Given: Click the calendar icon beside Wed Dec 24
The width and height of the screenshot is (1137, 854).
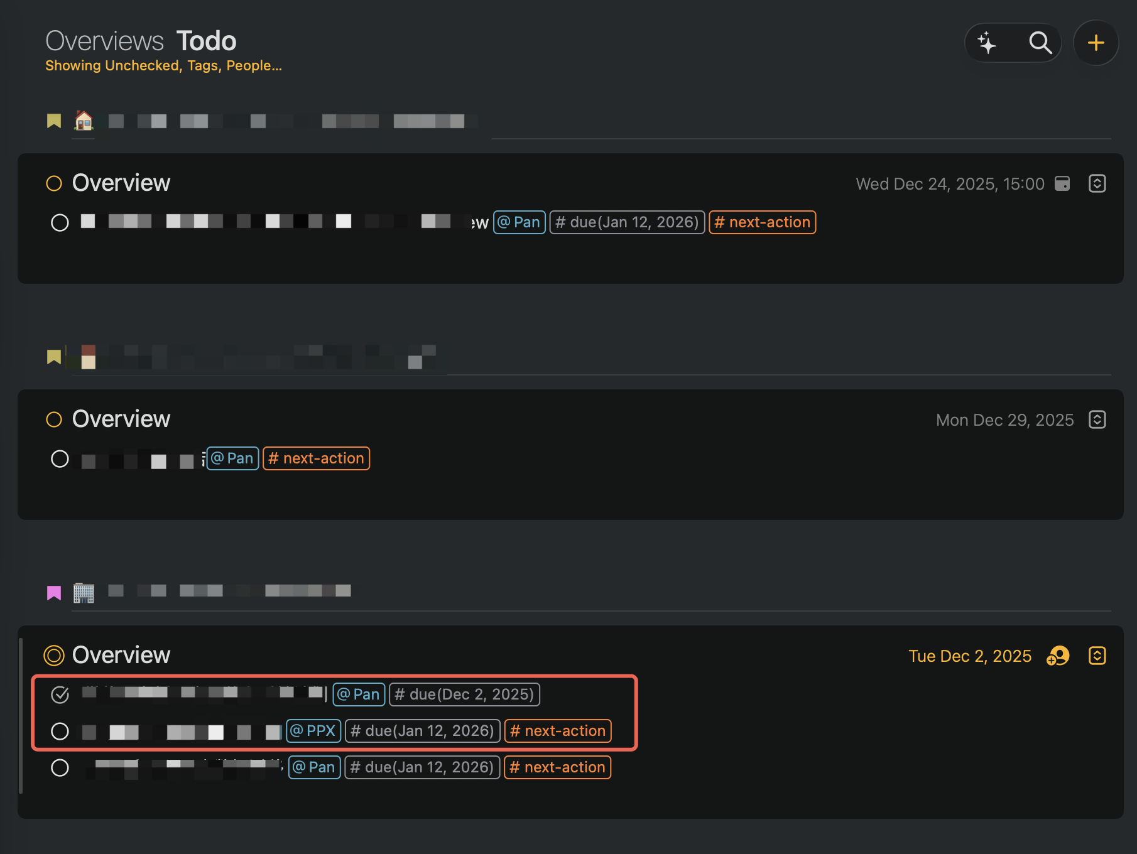Looking at the screenshot, I should pyautogui.click(x=1062, y=183).
